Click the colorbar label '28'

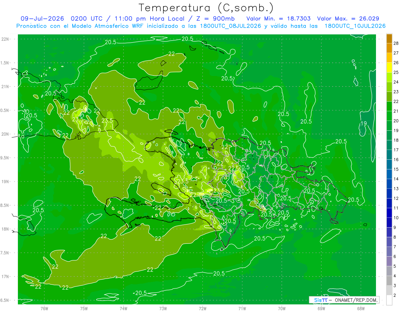coord(396,43)
